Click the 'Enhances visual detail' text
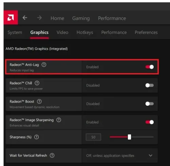The height and width of the screenshot is (166, 170). (x=24, y=125)
